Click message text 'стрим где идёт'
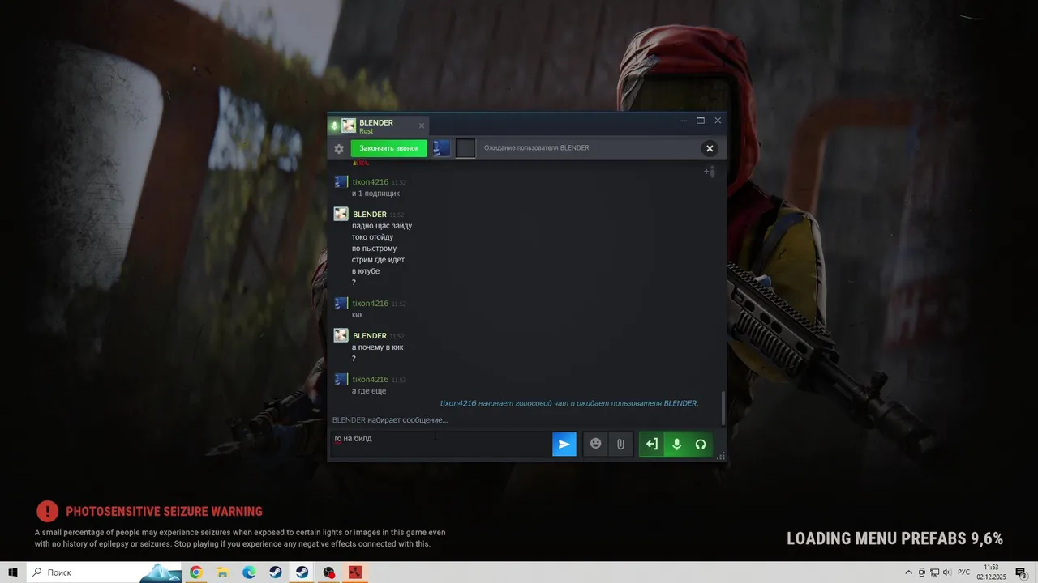 (378, 260)
